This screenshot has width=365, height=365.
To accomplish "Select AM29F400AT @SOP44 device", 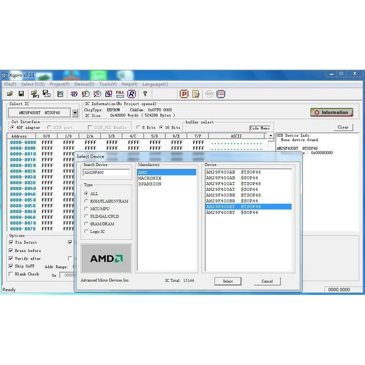I will point(248,189).
